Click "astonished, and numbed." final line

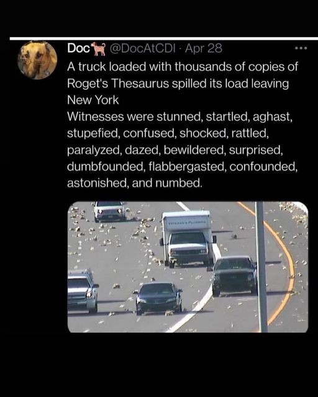(x=135, y=183)
